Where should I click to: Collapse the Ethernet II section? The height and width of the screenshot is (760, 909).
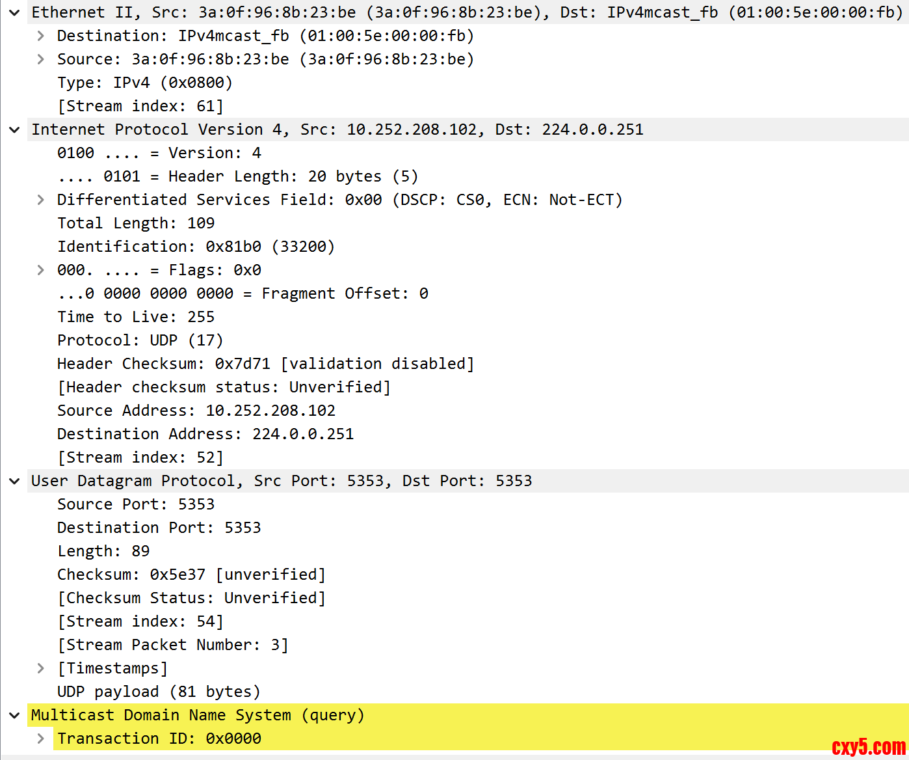click(x=14, y=12)
